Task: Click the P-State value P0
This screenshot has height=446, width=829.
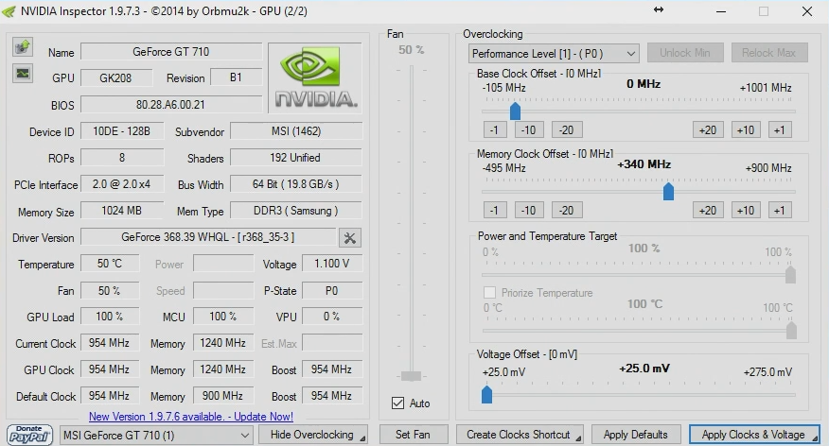Action: click(332, 290)
